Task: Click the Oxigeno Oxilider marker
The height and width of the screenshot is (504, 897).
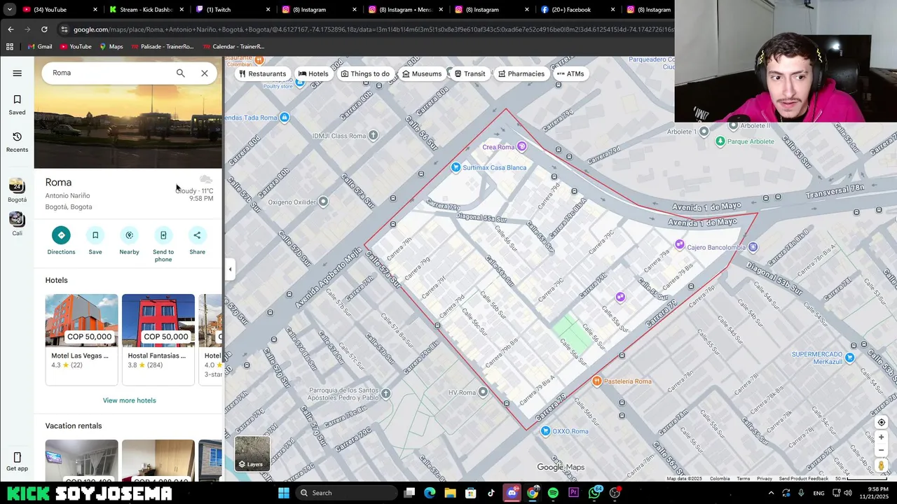Action: point(322,202)
